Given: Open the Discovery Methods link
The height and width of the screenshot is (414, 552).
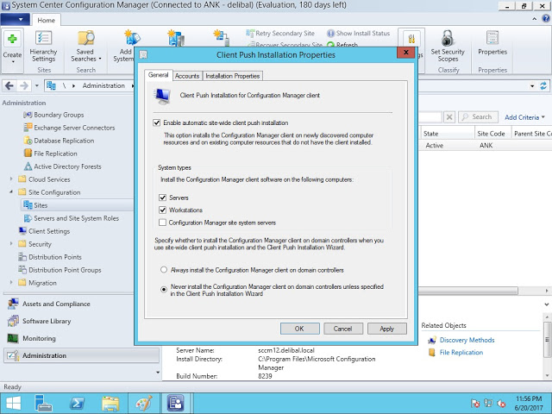Looking at the screenshot, I should 467,340.
